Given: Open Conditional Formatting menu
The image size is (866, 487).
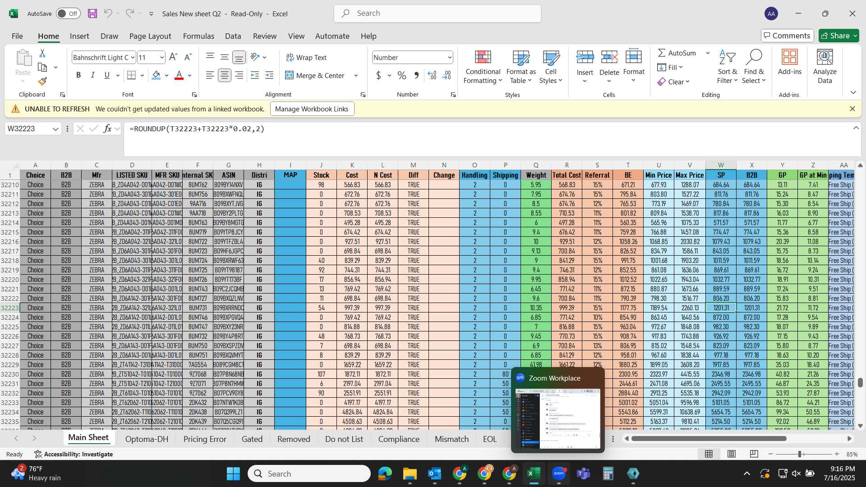Looking at the screenshot, I should pos(483,67).
